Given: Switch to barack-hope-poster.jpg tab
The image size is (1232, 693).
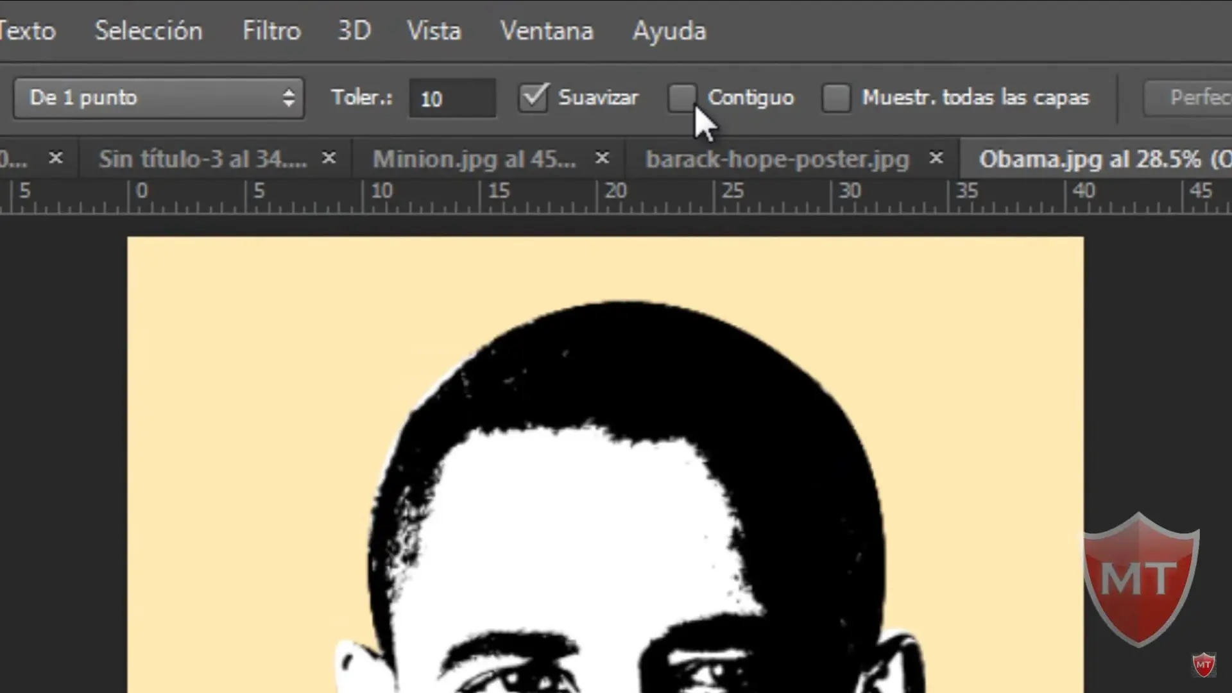Looking at the screenshot, I should click(777, 159).
